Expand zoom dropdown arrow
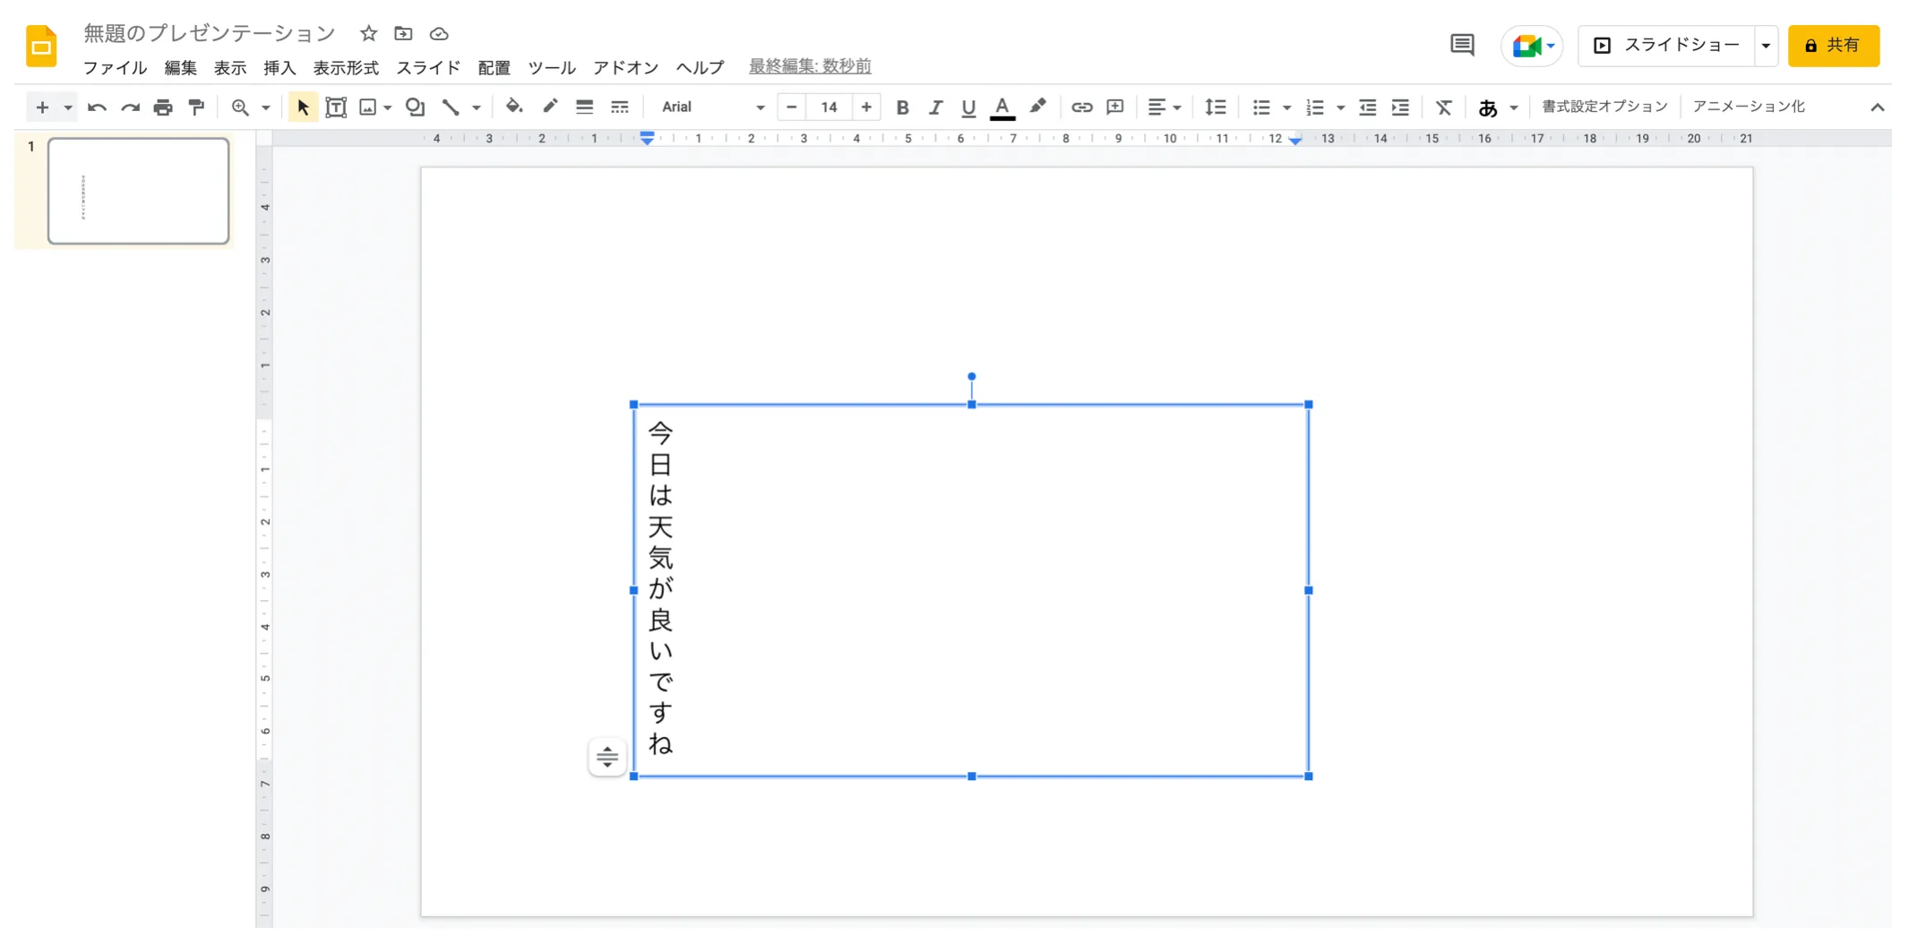 [x=266, y=108]
